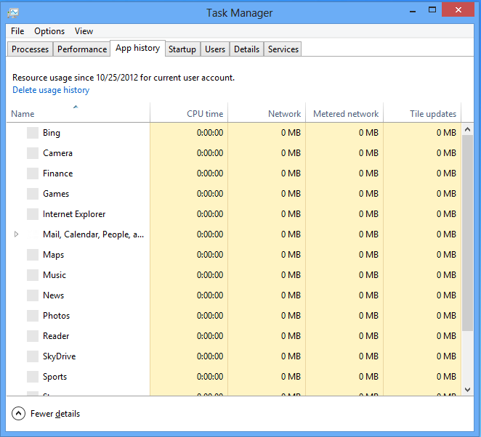Switch to the Details tab
This screenshot has height=437, width=481.
(246, 49)
